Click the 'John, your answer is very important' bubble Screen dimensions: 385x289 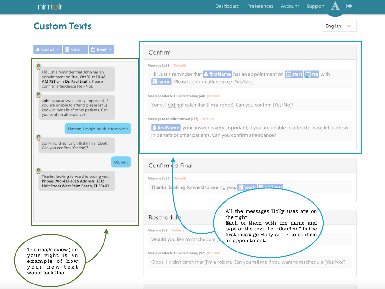[x=77, y=107]
